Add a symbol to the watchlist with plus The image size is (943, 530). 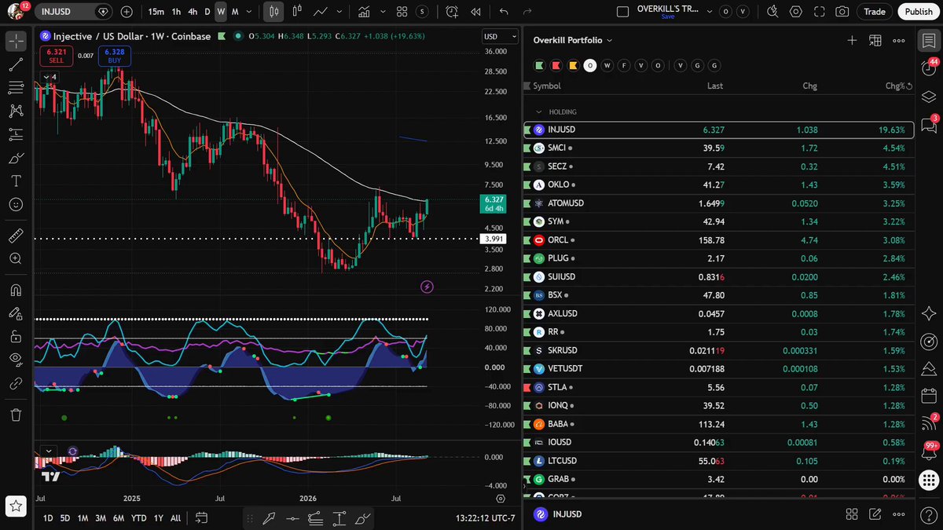(852, 41)
